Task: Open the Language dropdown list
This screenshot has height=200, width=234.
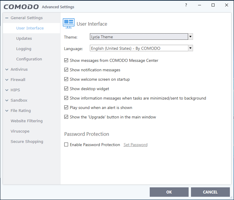Action: coord(190,48)
